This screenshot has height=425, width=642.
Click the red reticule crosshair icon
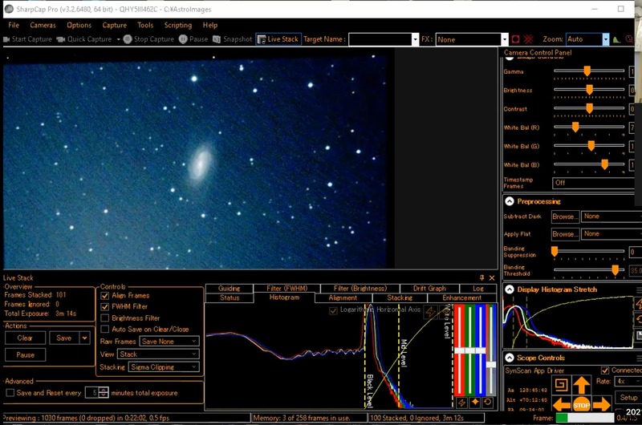coord(529,39)
